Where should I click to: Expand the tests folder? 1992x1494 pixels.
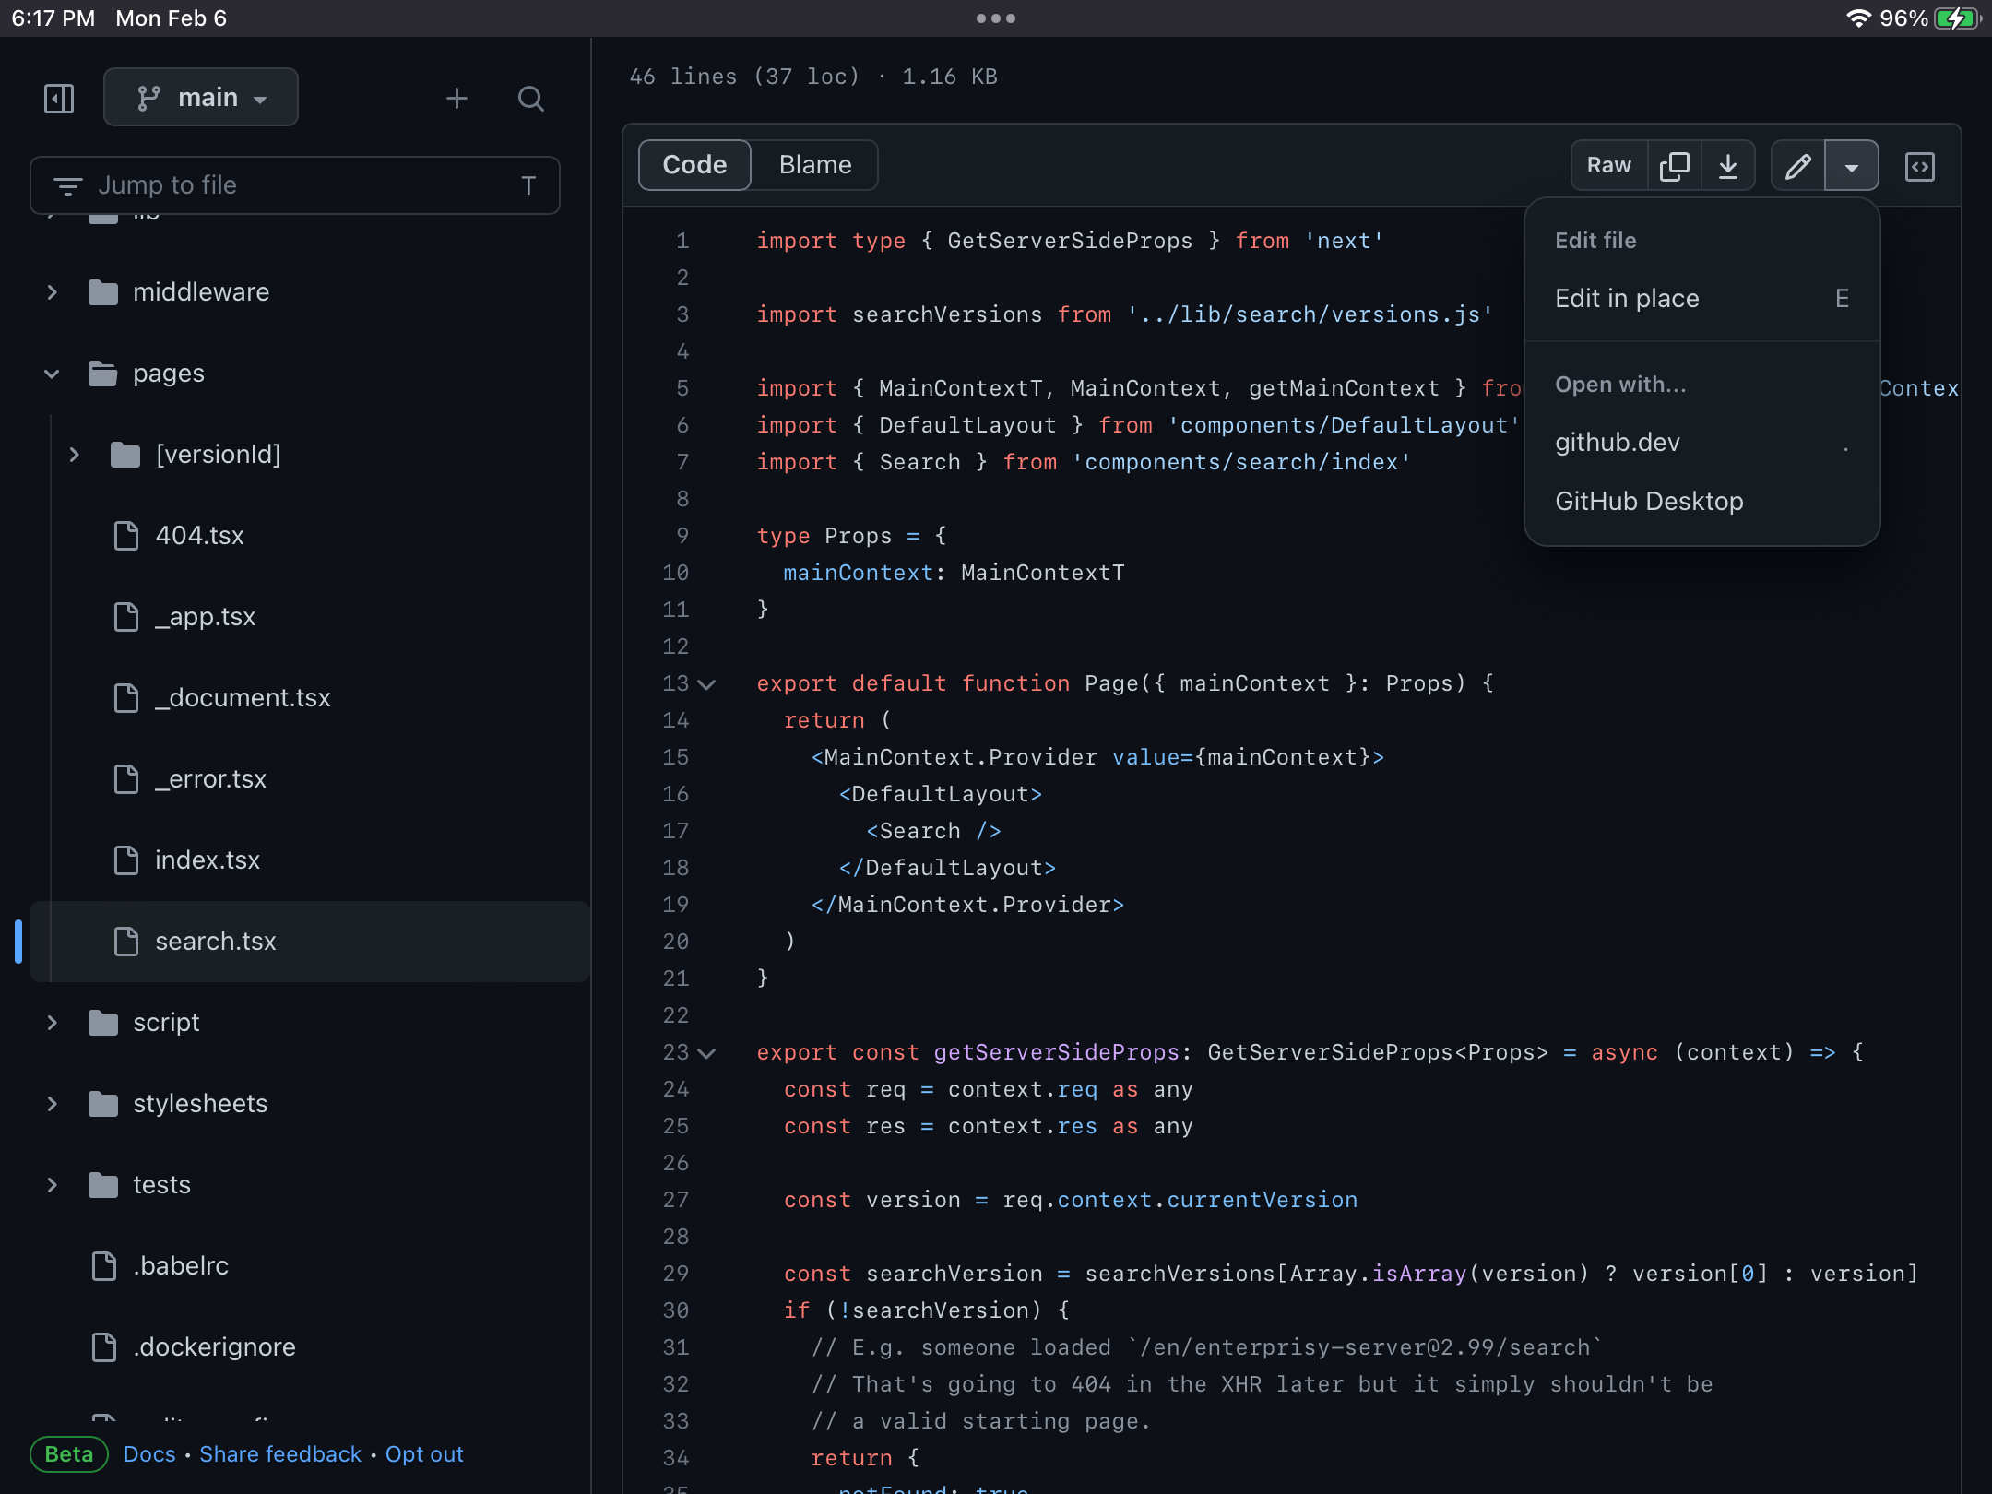coord(53,1185)
